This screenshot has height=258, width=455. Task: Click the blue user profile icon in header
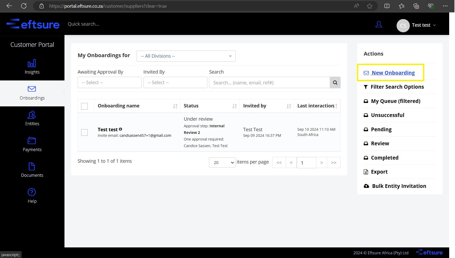(x=379, y=25)
